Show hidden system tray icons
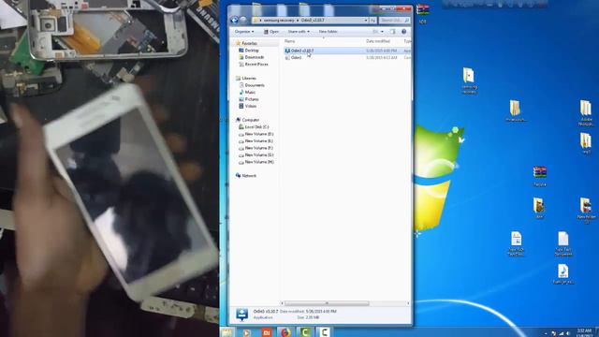Viewport: 599px width, 337px height. pos(546,333)
